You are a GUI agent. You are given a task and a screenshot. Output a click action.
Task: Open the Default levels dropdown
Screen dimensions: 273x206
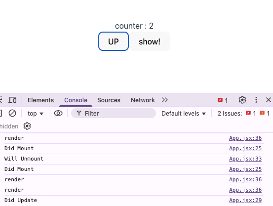184,114
